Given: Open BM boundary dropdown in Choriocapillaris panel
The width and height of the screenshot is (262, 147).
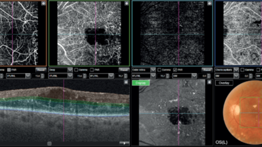Looking at the screenshot, I should click(x=227, y=76).
